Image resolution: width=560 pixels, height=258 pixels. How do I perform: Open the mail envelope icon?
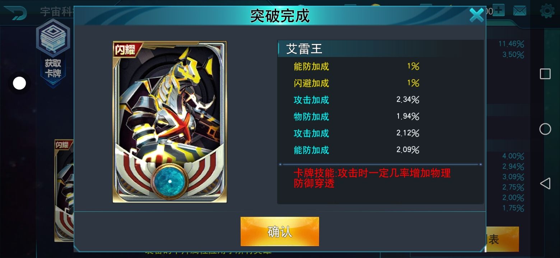[519, 11]
